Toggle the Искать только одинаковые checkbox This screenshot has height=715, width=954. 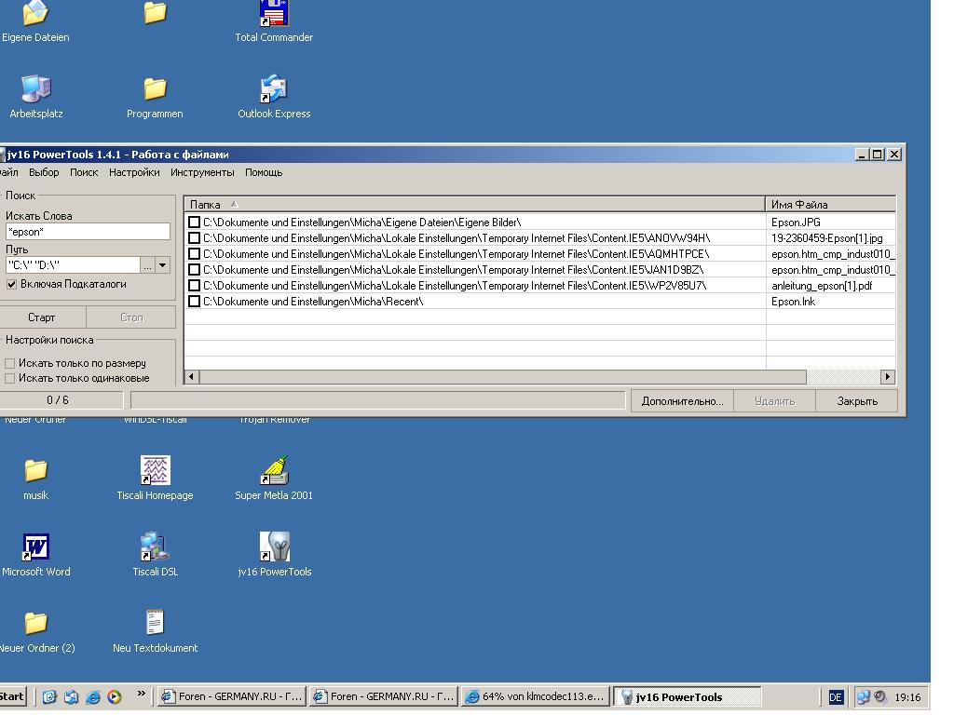[x=9, y=378]
